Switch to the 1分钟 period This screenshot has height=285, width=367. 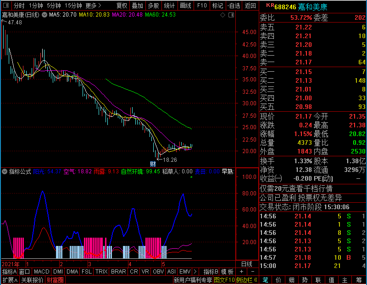click(x=36, y=6)
